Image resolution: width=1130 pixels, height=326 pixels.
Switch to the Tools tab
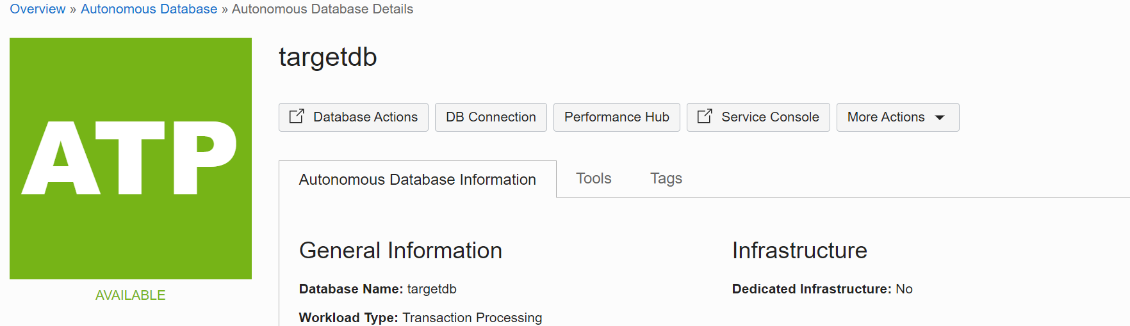[x=593, y=179]
